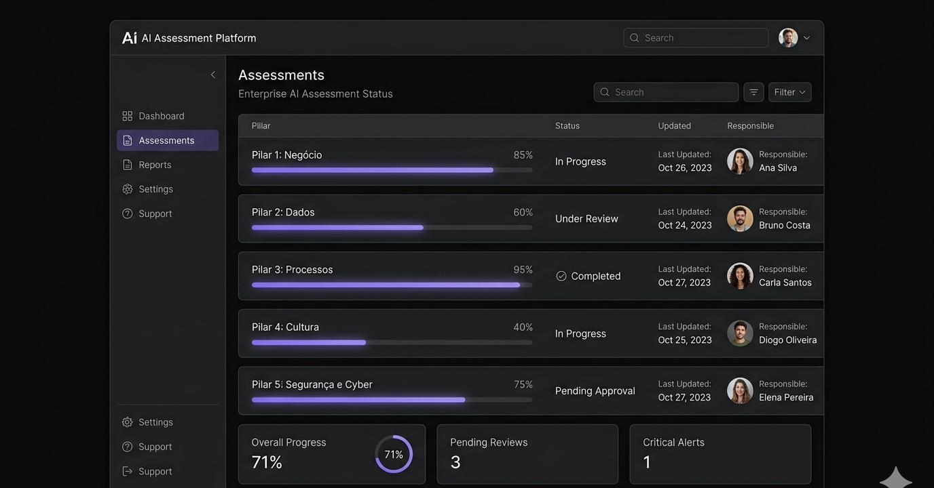934x488 pixels.
Task: Click the Completed checkmark icon for Pilar 3
Action: click(561, 276)
